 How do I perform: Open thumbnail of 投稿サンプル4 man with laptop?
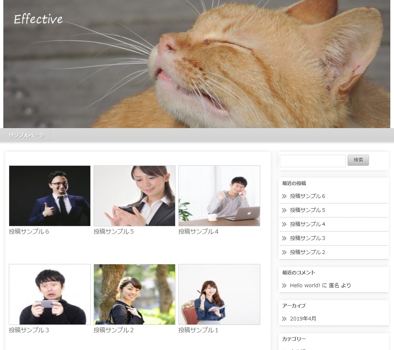coord(219,196)
